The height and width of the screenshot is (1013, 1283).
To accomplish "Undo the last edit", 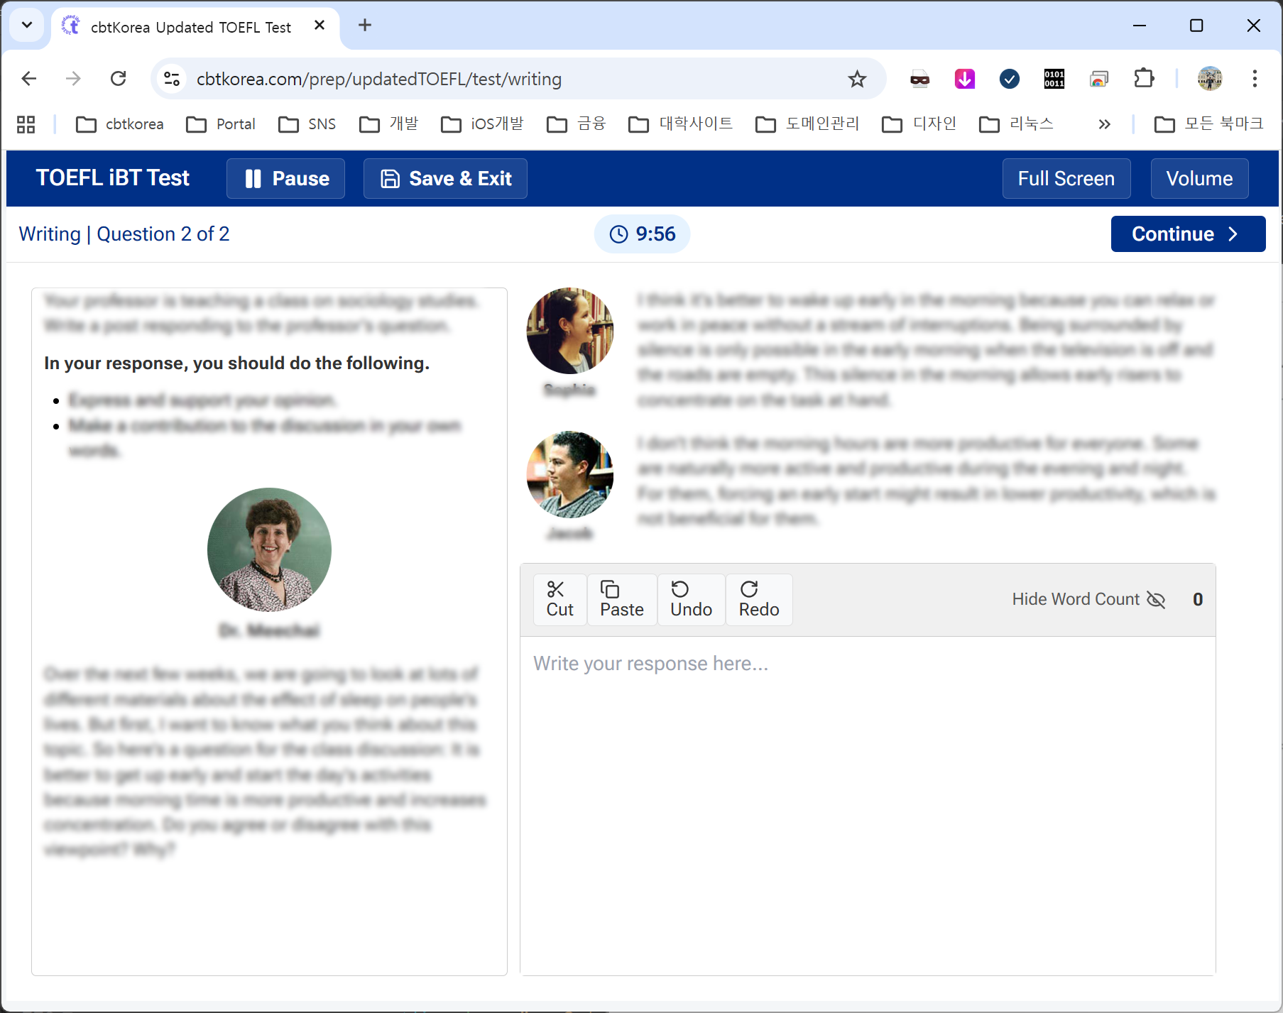I will point(691,599).
